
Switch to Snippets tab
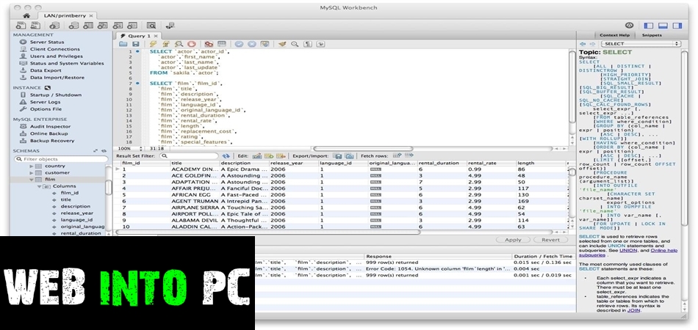pyautogui.click(x=652, y=35)
